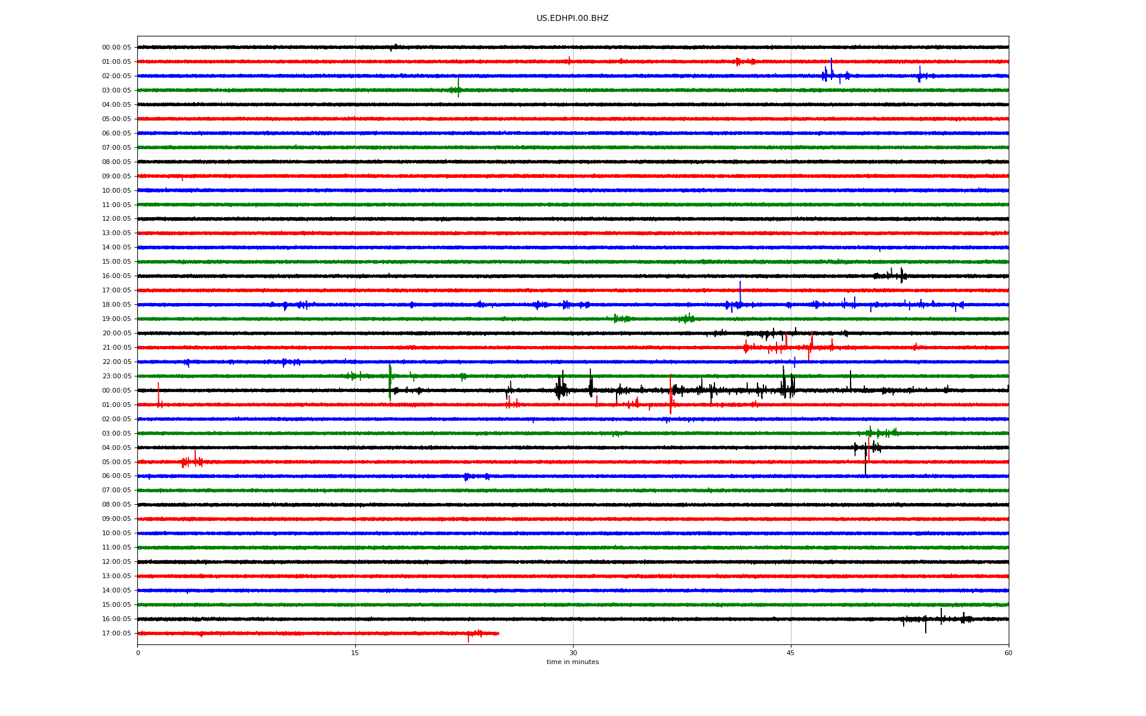Screen dimensions: 1146x716
Task: Click the 17:00:05 label of last red trace
Action: (x=116, y=634)
